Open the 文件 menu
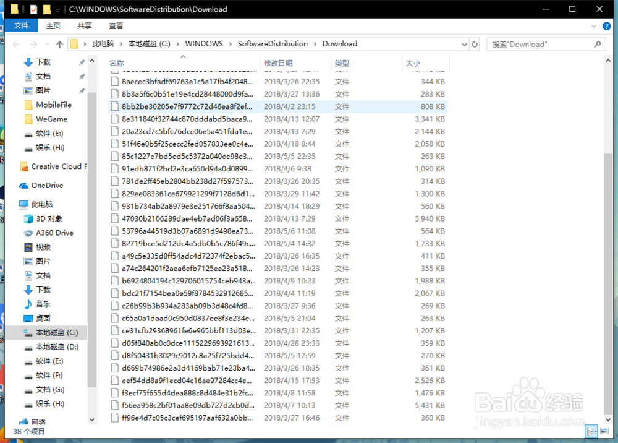 (x=22, y=26)
